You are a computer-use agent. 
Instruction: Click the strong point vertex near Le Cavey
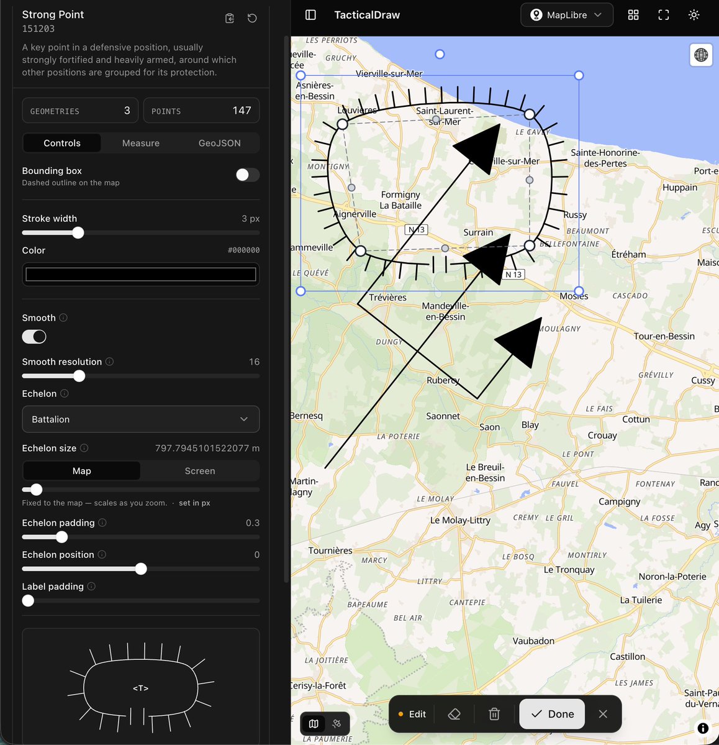(530, 114)
